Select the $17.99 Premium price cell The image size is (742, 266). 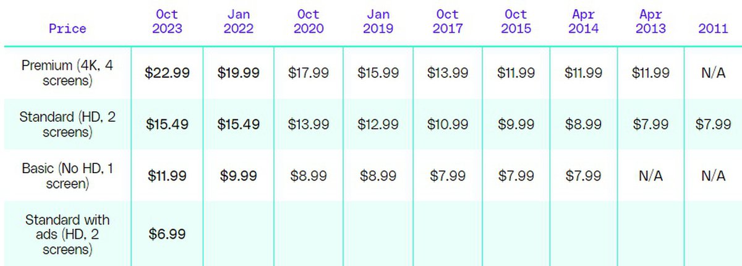(309, 73)
